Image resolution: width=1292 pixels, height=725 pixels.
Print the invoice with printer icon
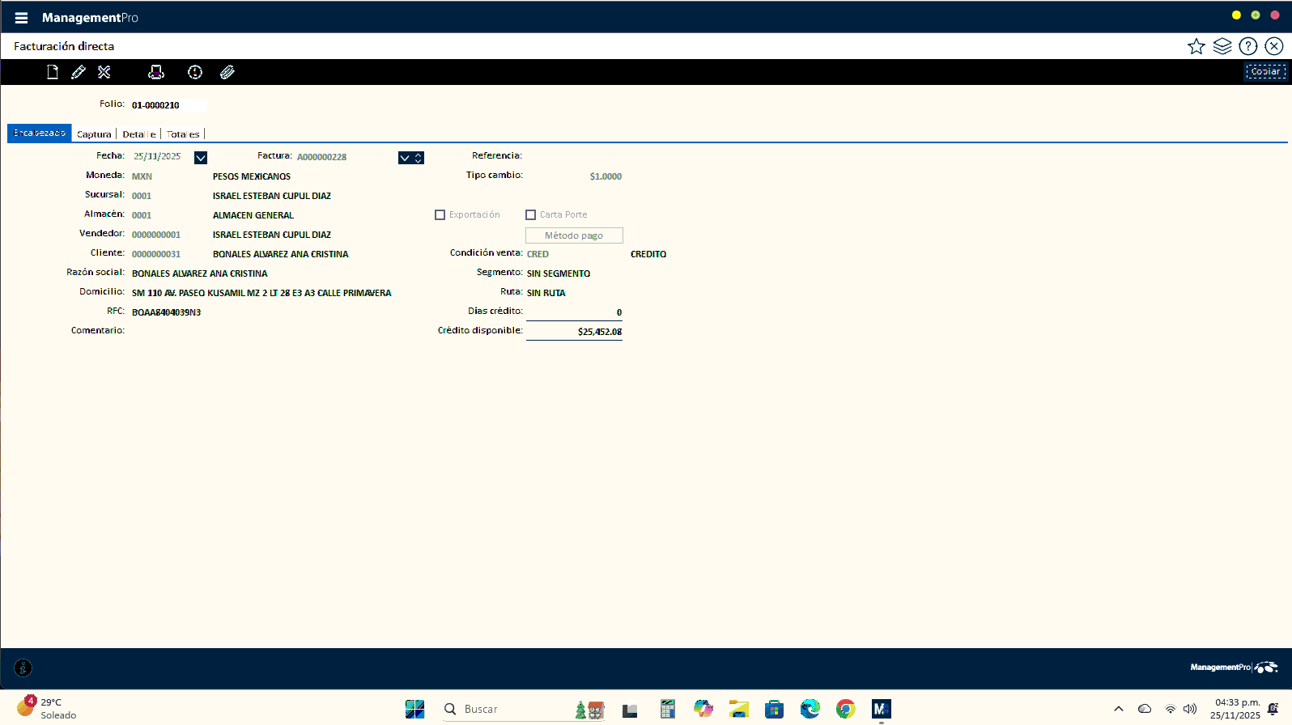click(x=156, y=72)
